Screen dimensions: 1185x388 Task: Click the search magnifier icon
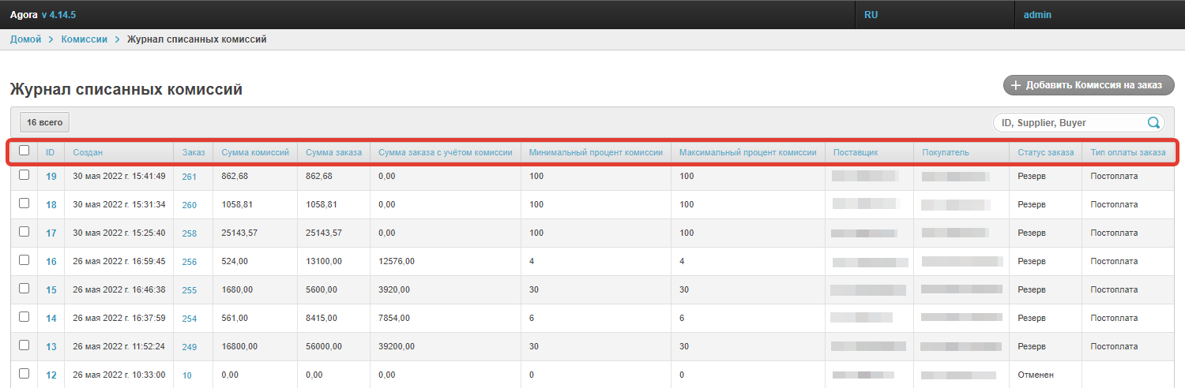(1153, 122)
